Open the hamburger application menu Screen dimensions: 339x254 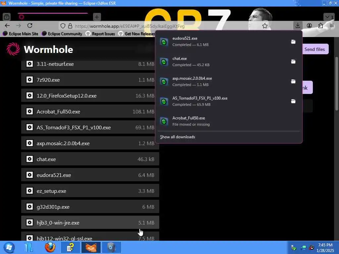(x=332, y=26)
